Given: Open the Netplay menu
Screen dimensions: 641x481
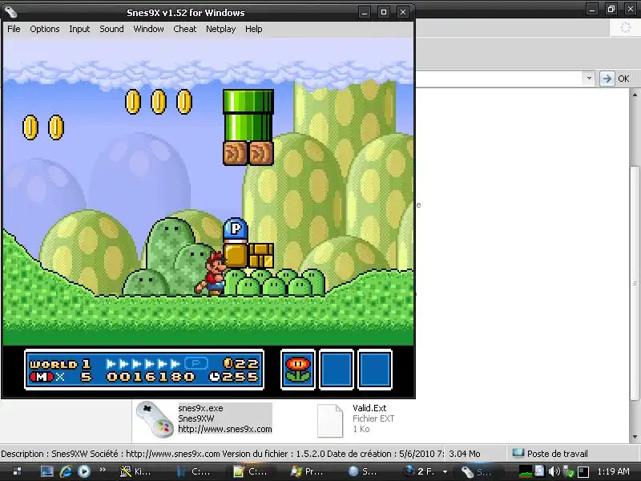Looking at the screenshot, I should tap(221, 29).
